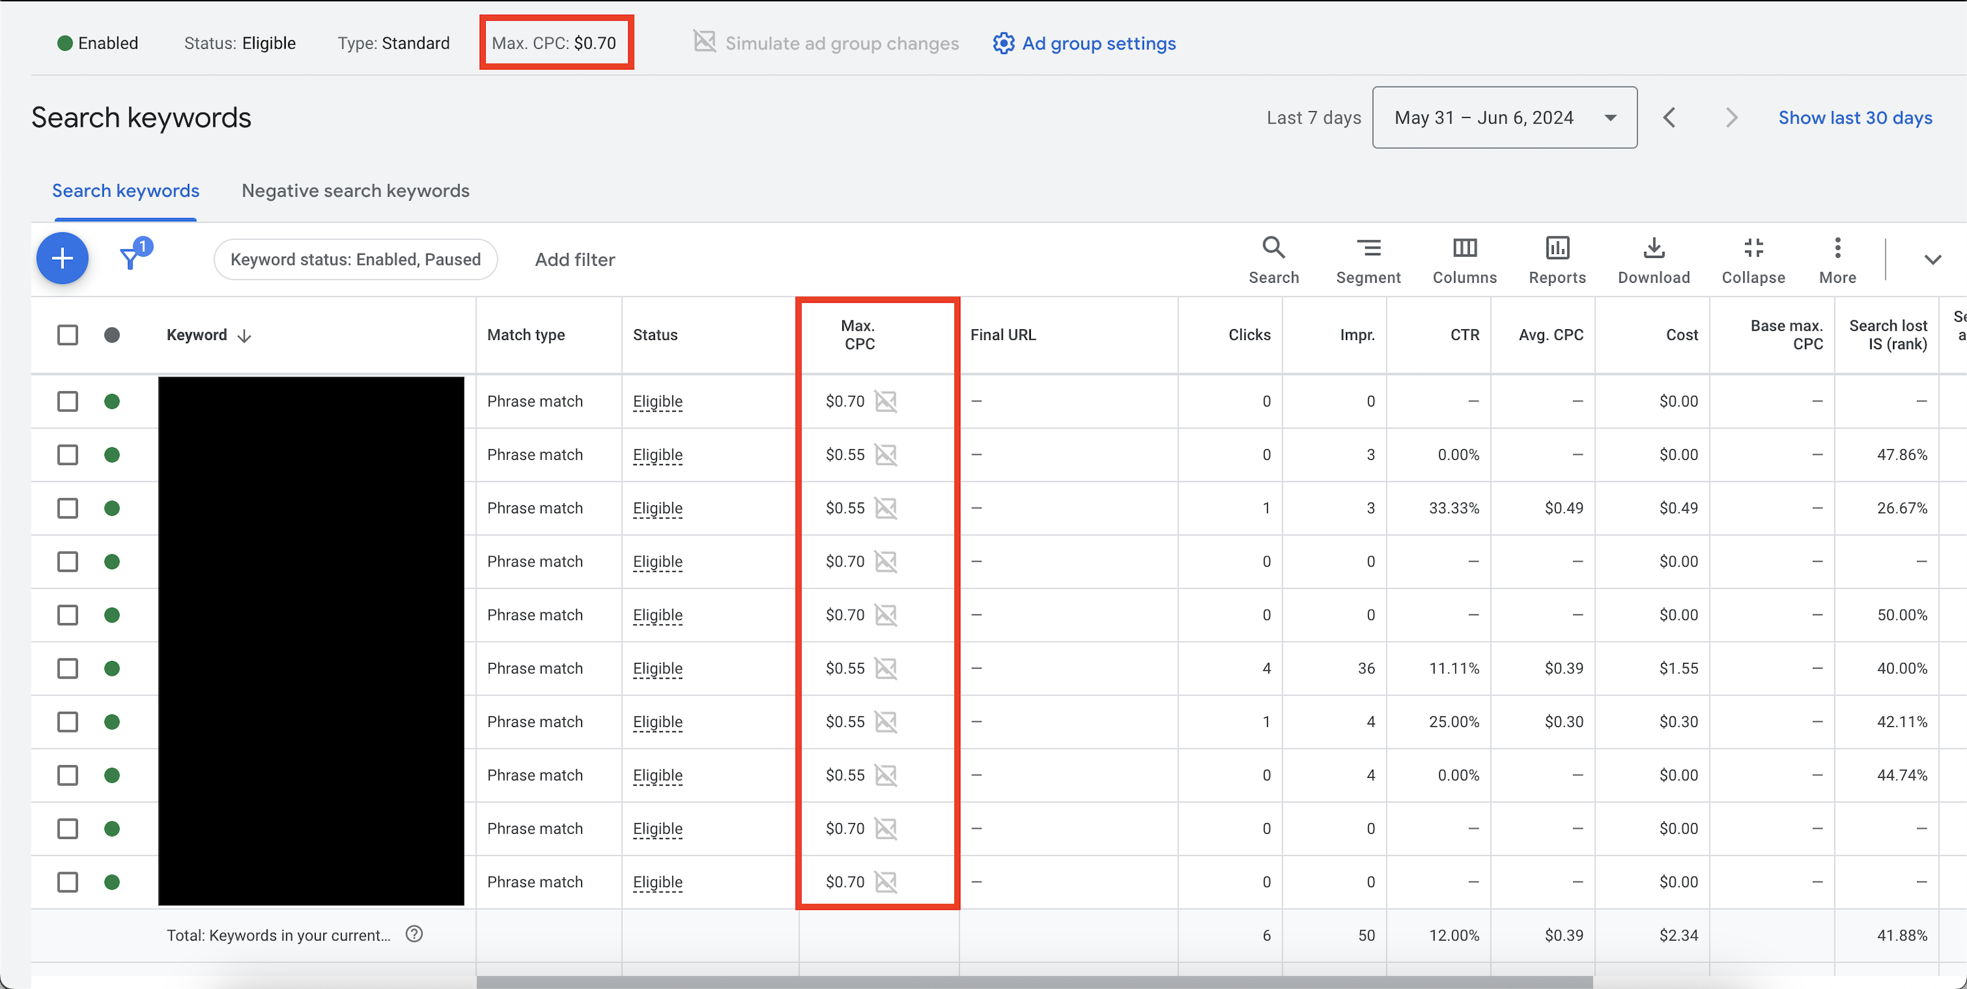This screenshot has height=989, width=1967.
Task: Tick the select-all checkbox in the header
Action: pyautogui.click(x=68, y=335)
